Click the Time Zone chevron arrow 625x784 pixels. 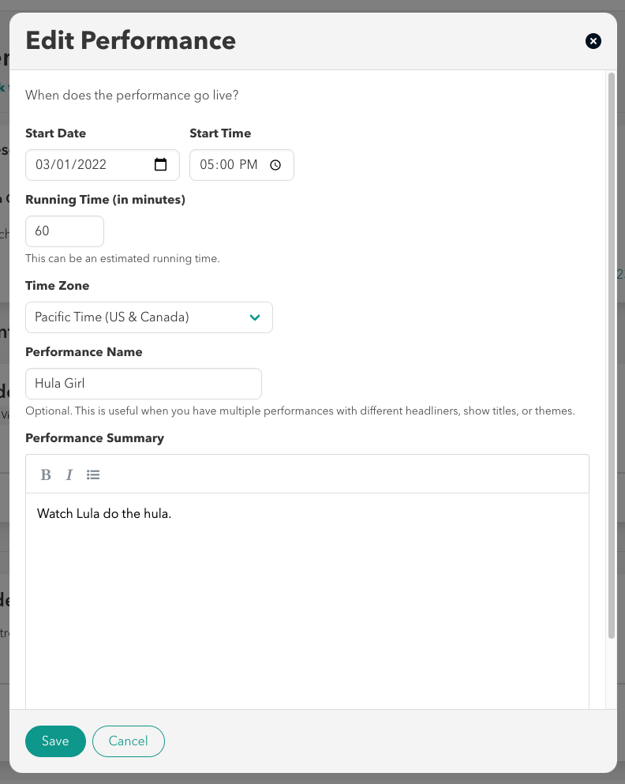coord(255,317)
